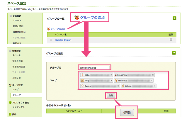Remove user Ryuzo with its x
This screenshot has height=119, width=182.
click(118, 86)
